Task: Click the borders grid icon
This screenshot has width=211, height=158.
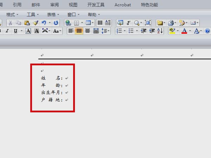Action: [x=76, y=23]
